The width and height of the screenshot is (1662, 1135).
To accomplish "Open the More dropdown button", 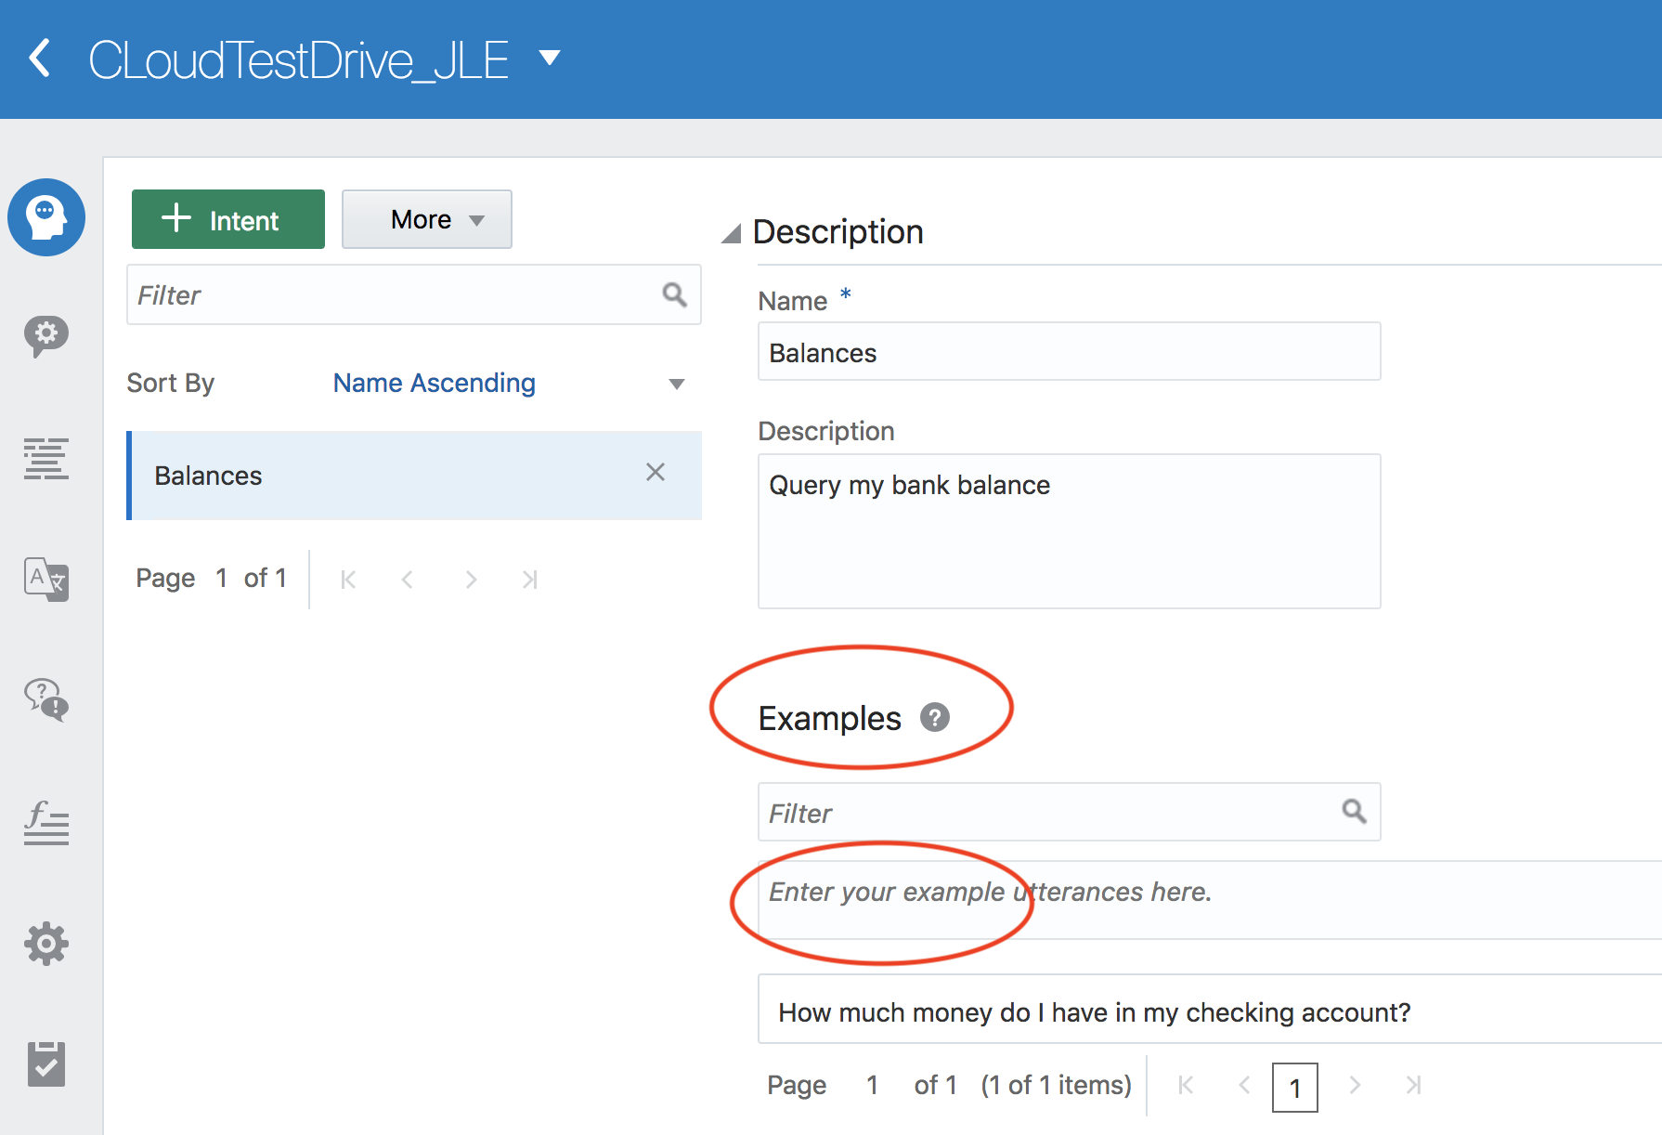I will click(427, 219).
